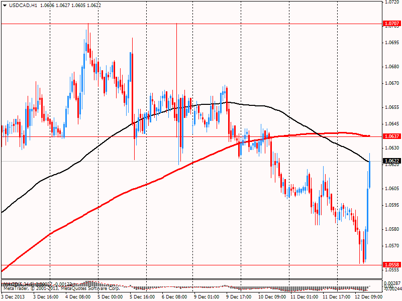The width and height of the screenshot is (402, 301).
Task: Click the MACD histogram subwindow
Action: tap(201, 287)
